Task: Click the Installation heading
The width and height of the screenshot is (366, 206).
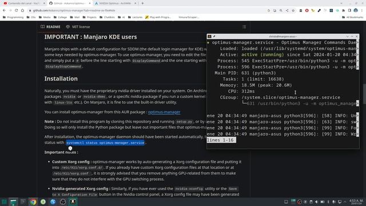Action: (61, 79)
